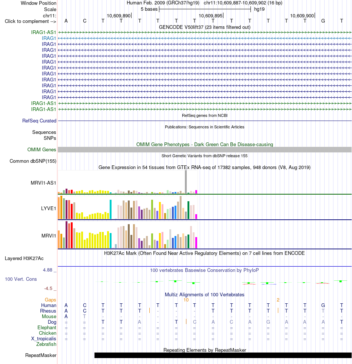
Task: Click 'Multiz Alignments of 100 Vertebrates' title
Action: tap(205, 294)
